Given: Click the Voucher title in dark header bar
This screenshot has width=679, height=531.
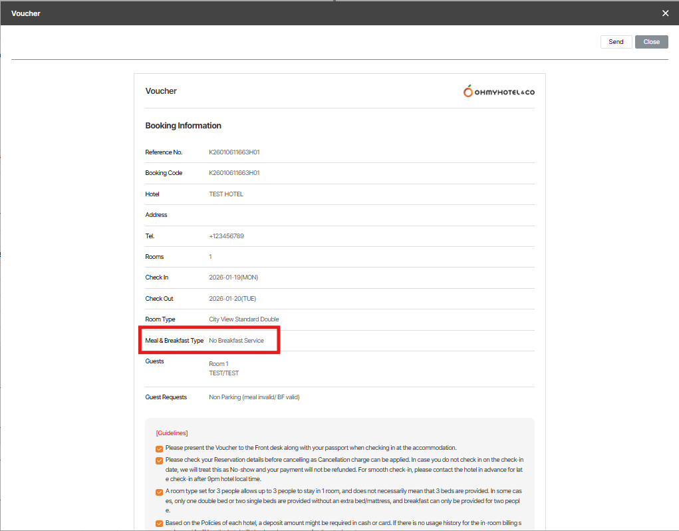Looking at the screenshot, I should (x=25, y=13).
